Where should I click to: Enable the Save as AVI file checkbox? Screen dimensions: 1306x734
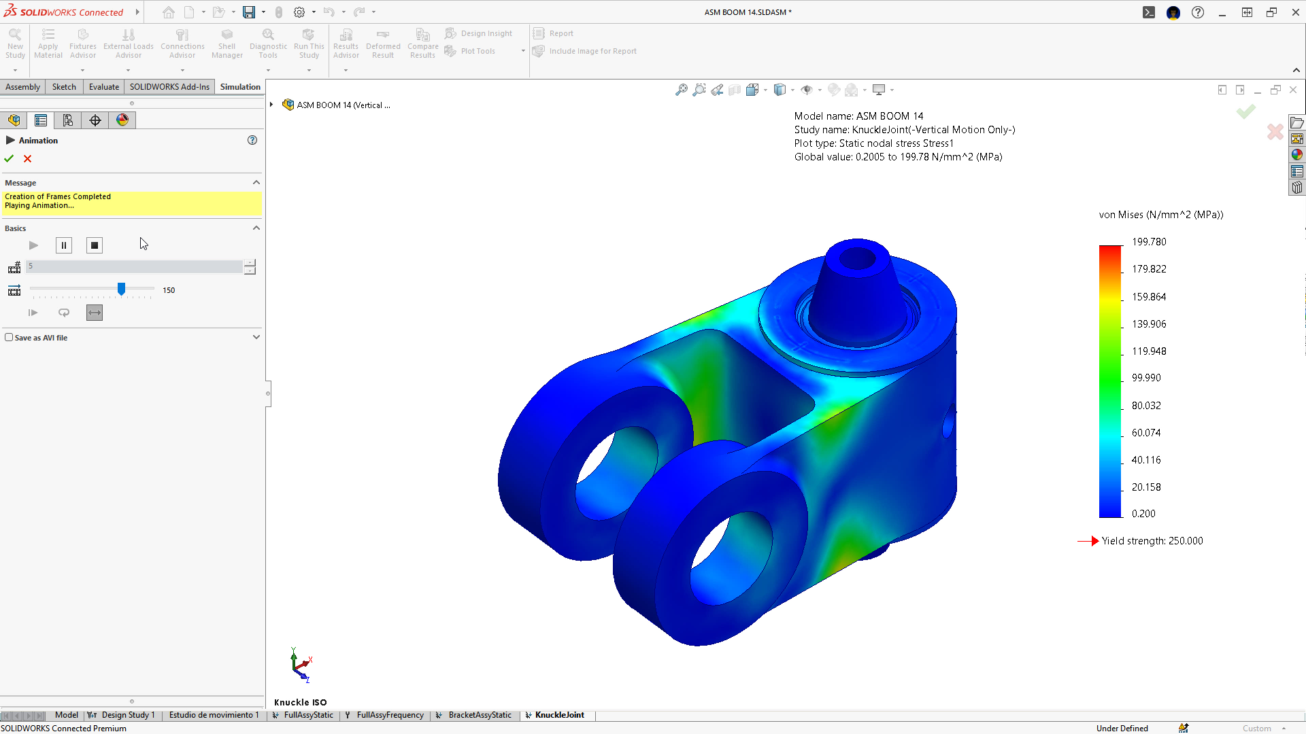(9, 337)
